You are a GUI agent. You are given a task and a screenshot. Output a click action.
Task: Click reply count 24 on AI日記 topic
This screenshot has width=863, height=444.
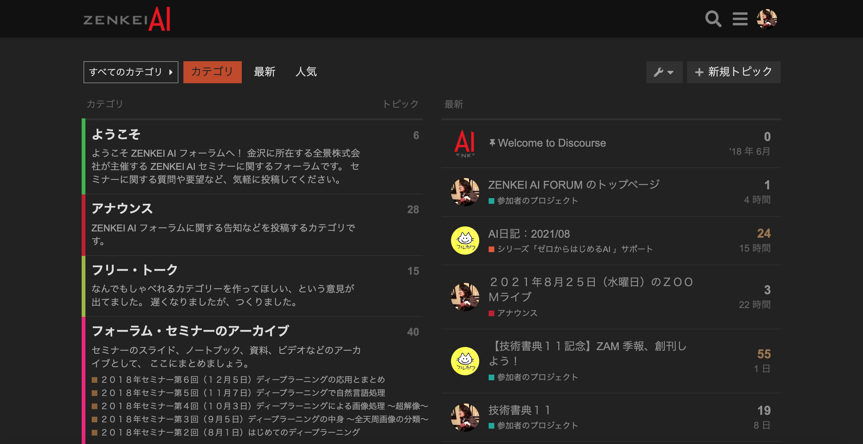(x=764, y=233)
